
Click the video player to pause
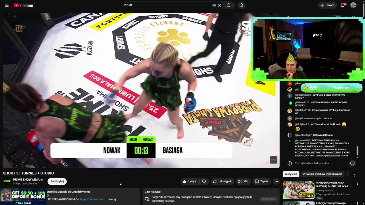(141, 90)
